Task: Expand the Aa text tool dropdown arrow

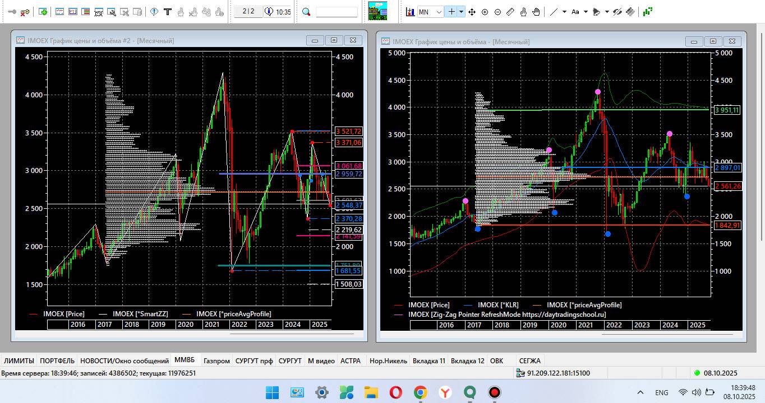Action: 586,12
